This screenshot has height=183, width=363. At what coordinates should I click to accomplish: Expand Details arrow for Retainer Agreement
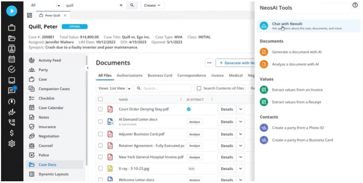tap(240, 145)
